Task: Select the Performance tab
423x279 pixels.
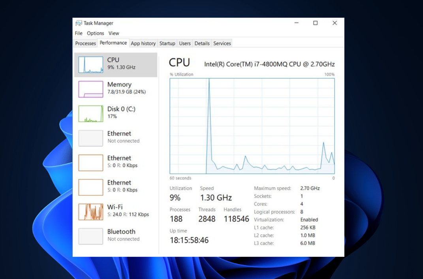Action: [113, 43]
